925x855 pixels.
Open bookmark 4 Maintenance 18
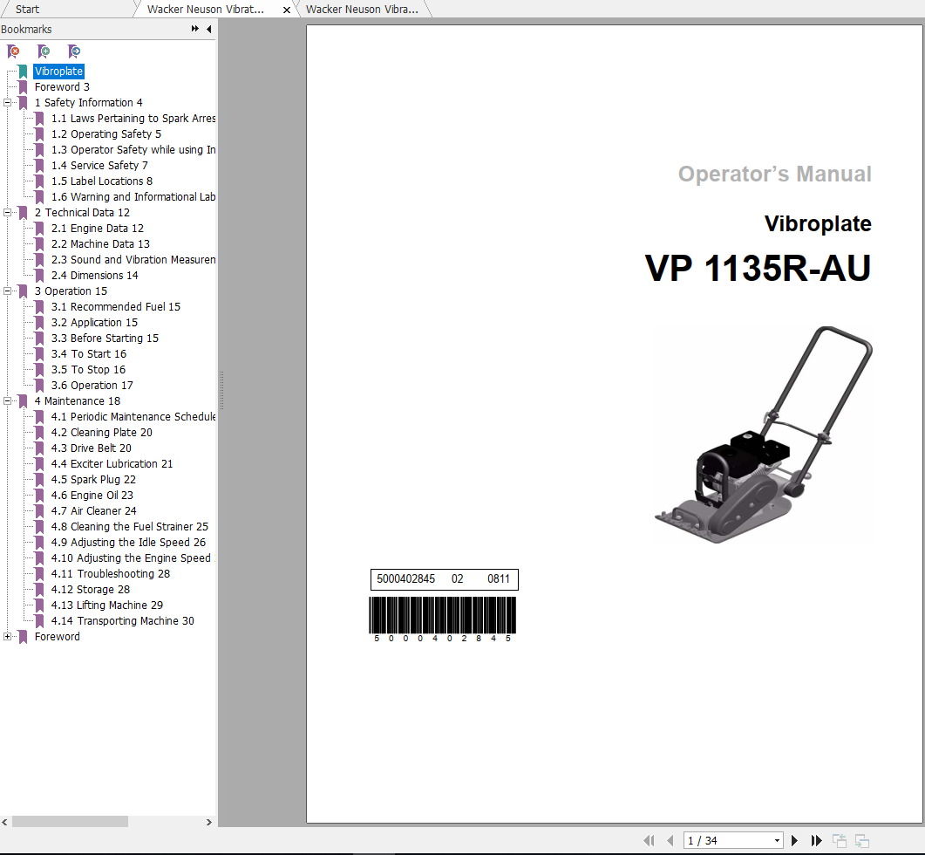[78, 401]
